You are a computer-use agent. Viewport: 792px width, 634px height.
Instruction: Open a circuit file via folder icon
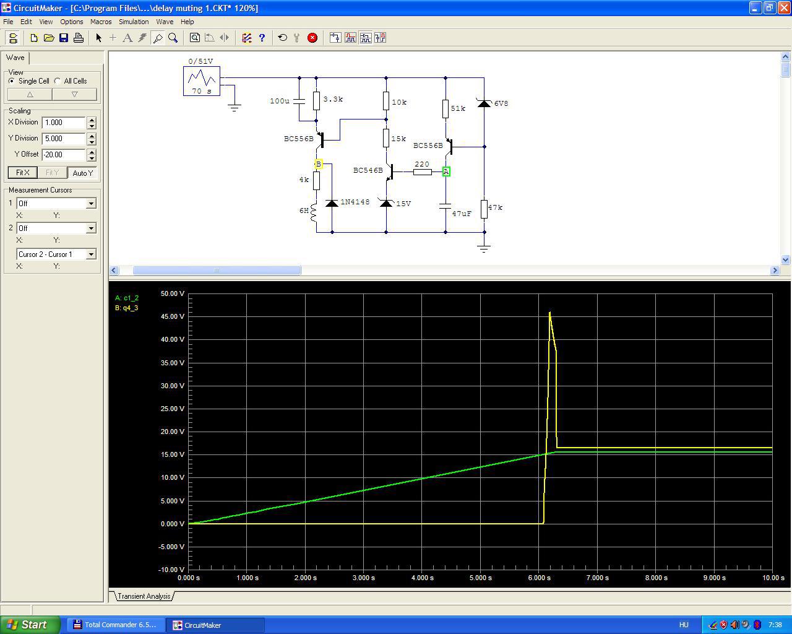pyautogui.click(x=49, y=38)
